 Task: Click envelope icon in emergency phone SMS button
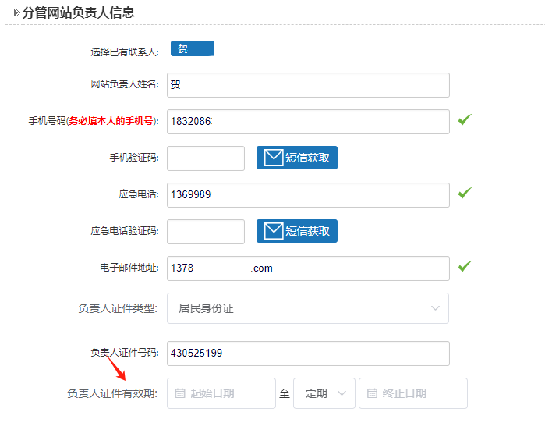tap(273, 231)
